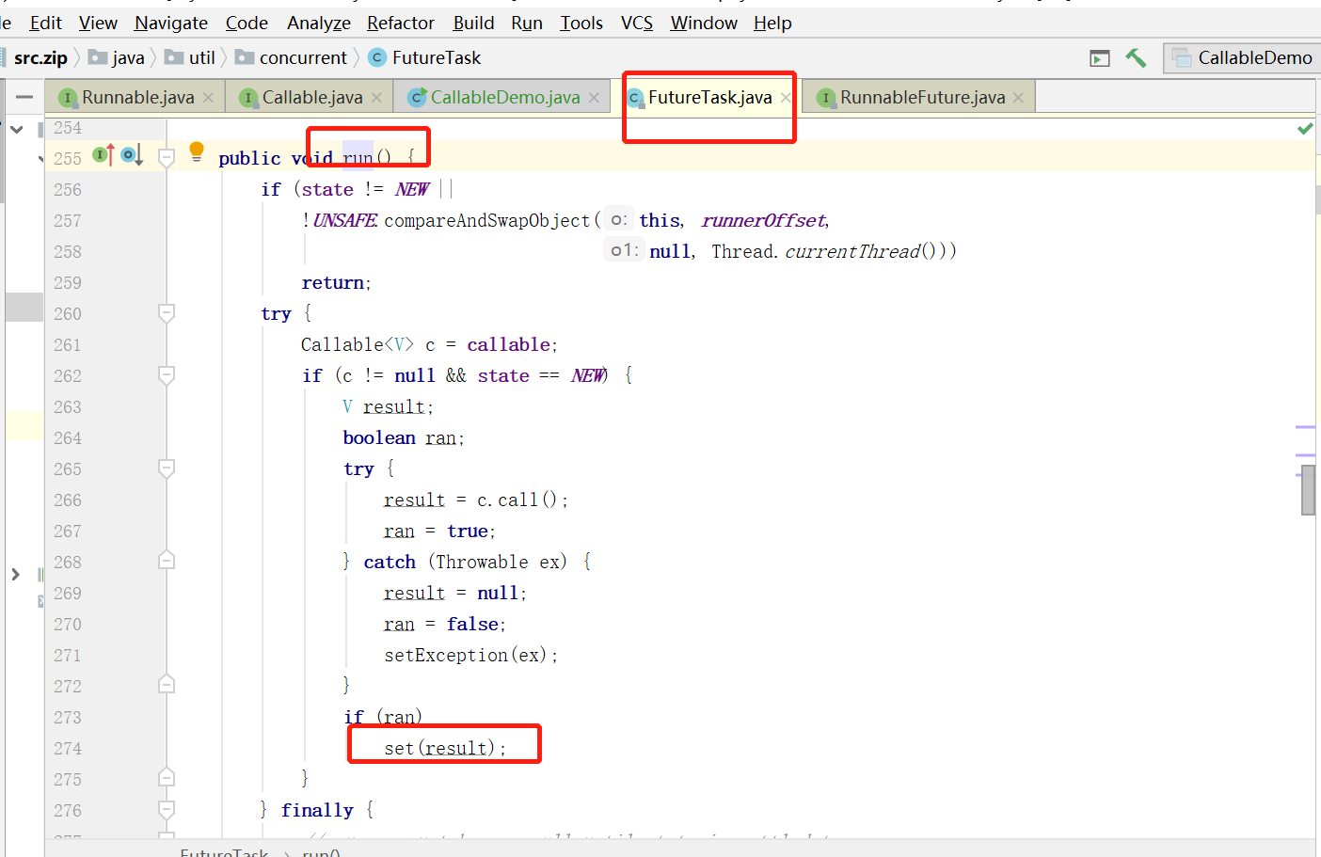This screenshot has height=857, width=1321.
Task: Click concurrent folder breadcrumb
Action: 292,57
